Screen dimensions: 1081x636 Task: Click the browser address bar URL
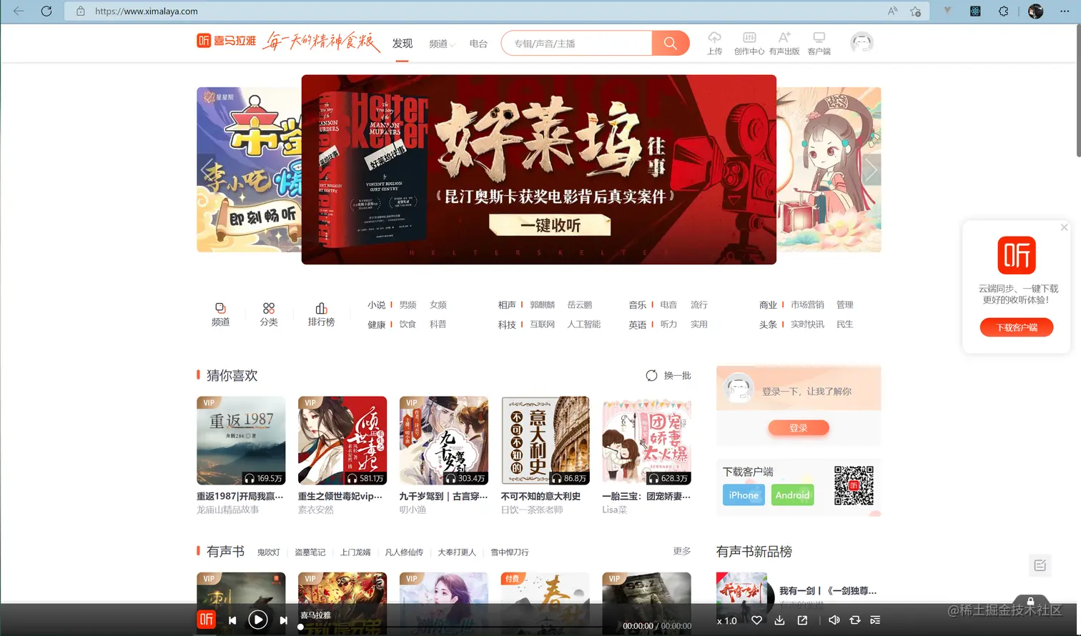coord(147,11)
